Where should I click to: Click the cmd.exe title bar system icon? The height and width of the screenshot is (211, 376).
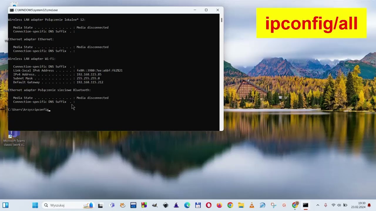(12, 10)
